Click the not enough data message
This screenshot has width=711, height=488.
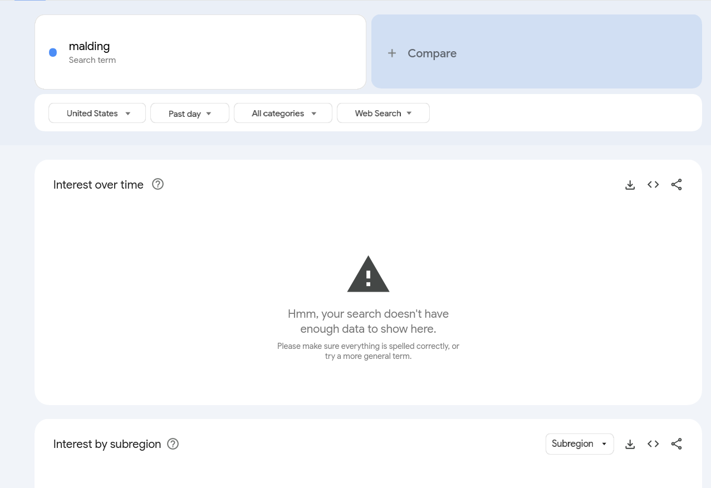coord(368,321)
